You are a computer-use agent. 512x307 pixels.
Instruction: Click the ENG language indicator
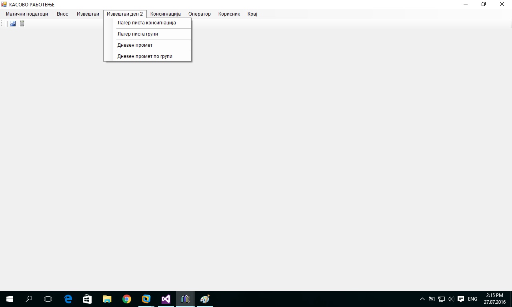(472, 299)
